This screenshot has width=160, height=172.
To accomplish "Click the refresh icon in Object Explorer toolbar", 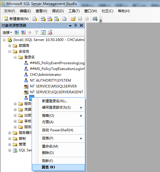I will [x=43, y=33].
